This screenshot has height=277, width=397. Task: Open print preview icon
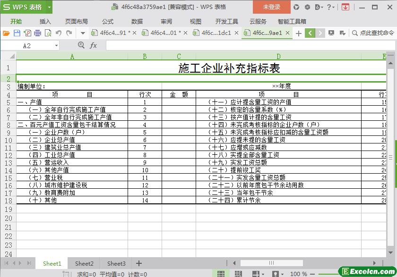click(x=48, y=33)
